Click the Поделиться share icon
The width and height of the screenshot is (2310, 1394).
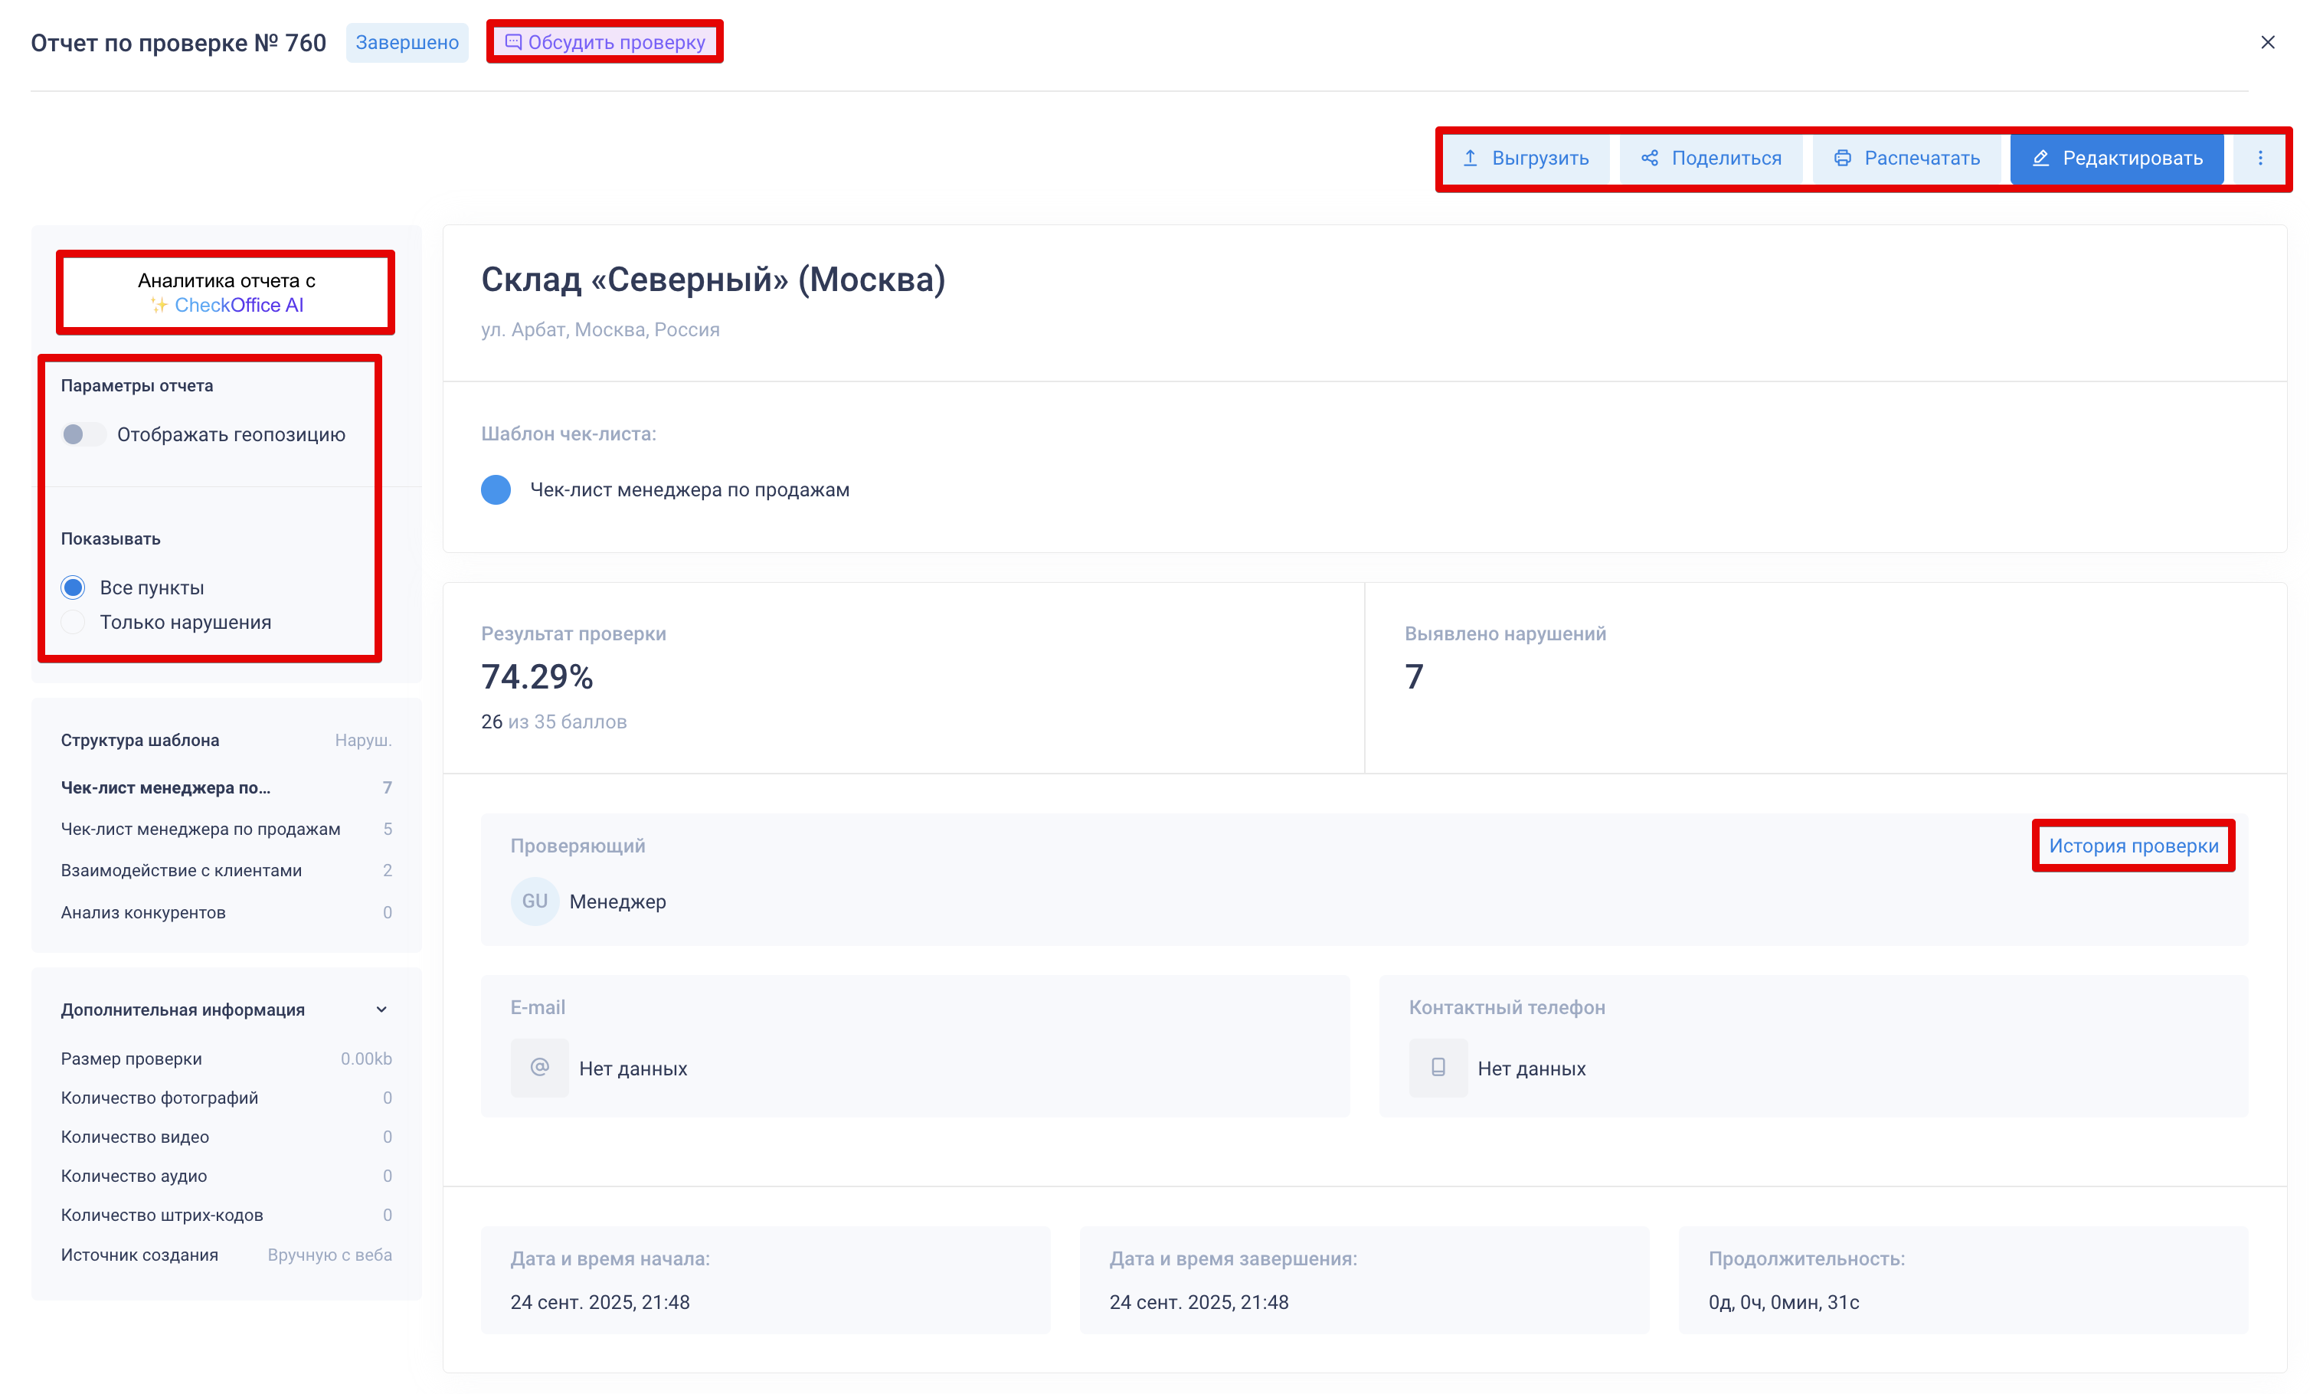[1649, 158]
